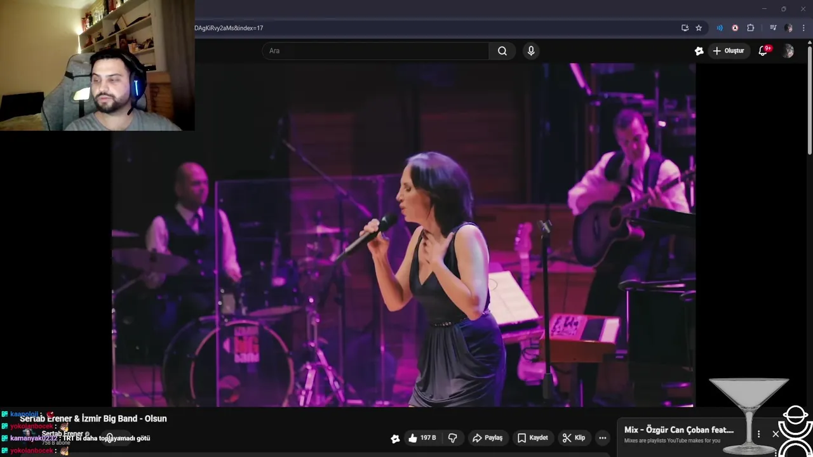Screen dimensions: 813x457
Task: Click the star-shaped icon beside Oluştur
Action: [699, 51]
